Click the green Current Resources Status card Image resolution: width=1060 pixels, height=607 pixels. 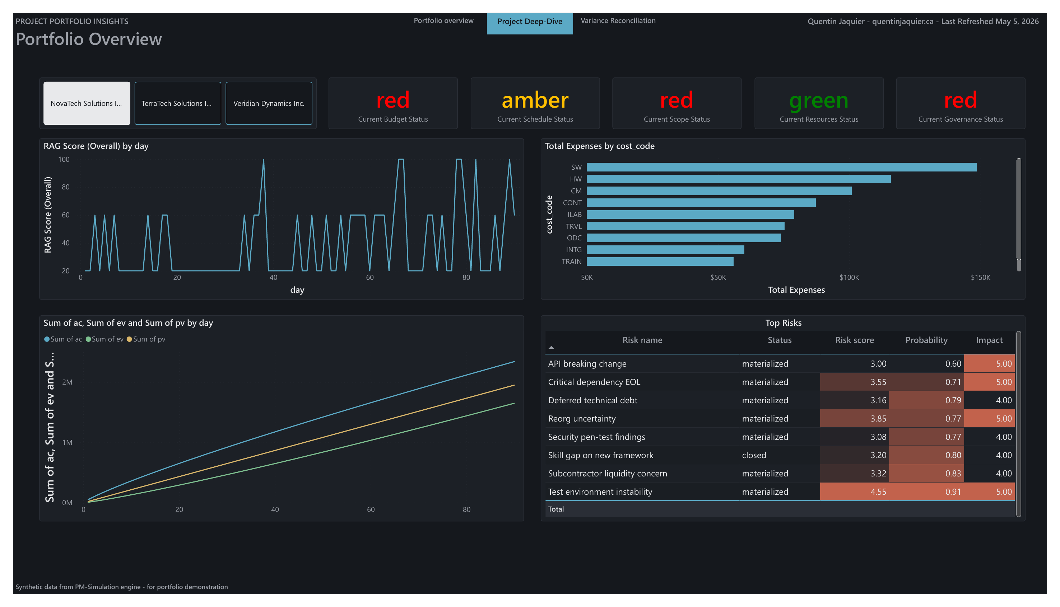pos(818,103)
